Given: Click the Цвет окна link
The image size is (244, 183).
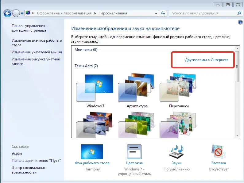Looking at the screenshot, I should click(x=134, y=163).
